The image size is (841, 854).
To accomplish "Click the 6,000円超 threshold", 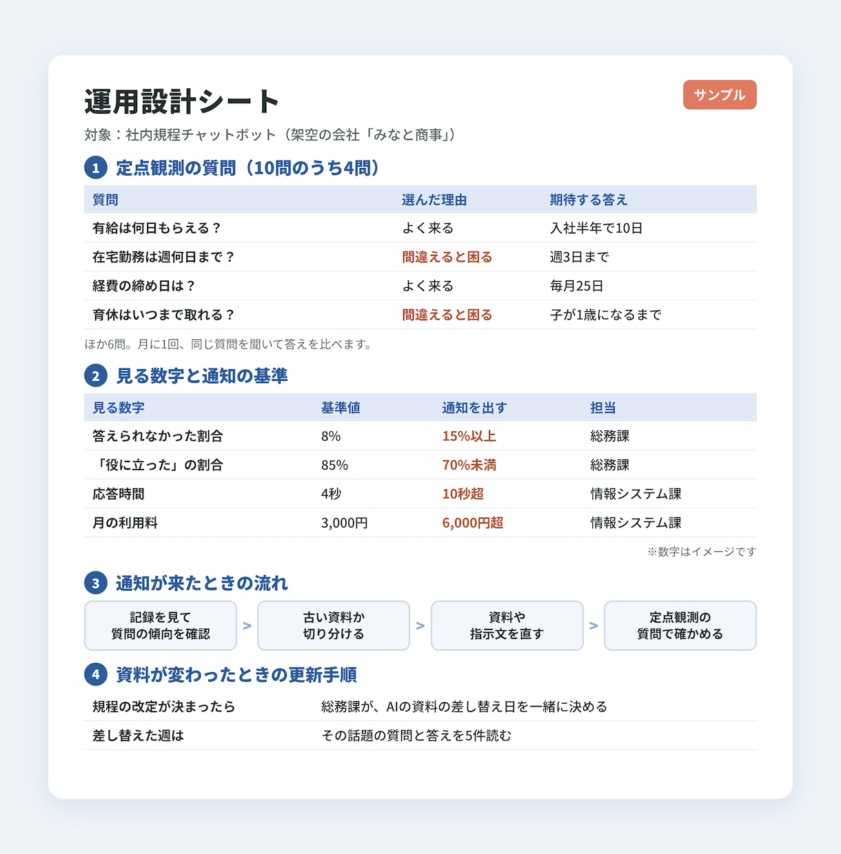I will 472,523.
